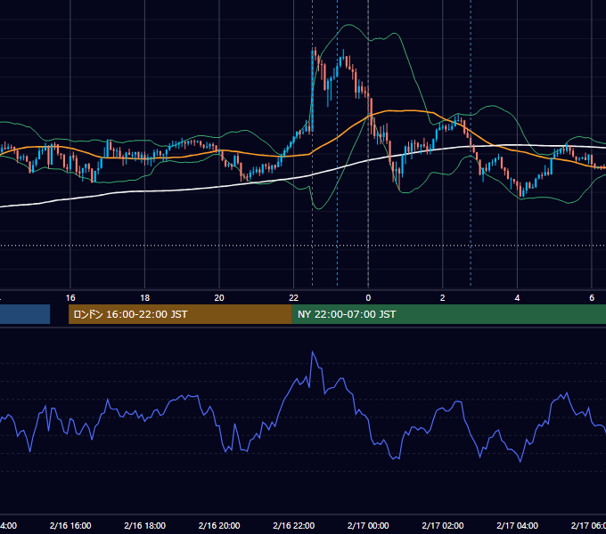The width and height of the screenshot is (606, 534).
Task: Click the upper axis label 16
Action: [70, 298]
